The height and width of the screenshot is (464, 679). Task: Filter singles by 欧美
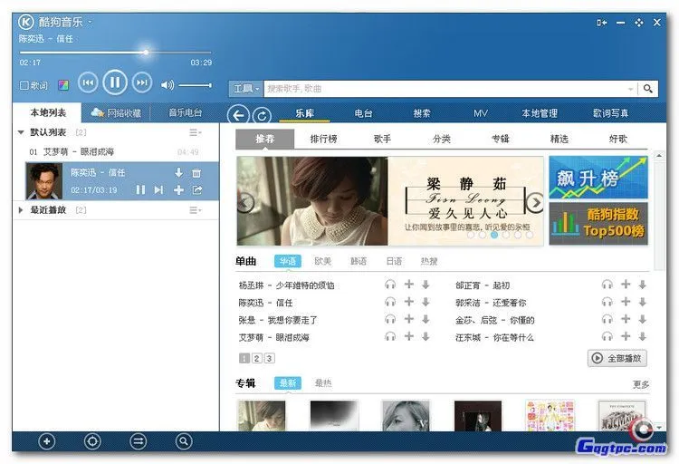pos(322,261)
